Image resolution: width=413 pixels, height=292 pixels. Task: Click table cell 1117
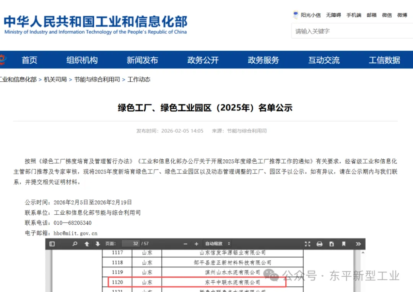point(117,253)
